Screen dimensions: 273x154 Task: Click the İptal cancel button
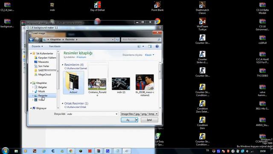149,120
